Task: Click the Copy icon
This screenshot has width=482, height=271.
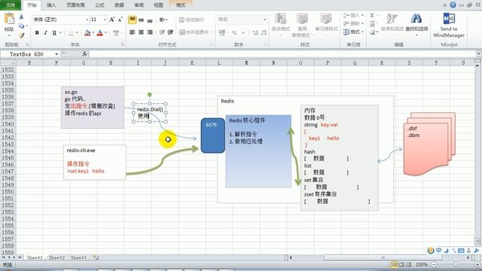Action: (21, 26)
